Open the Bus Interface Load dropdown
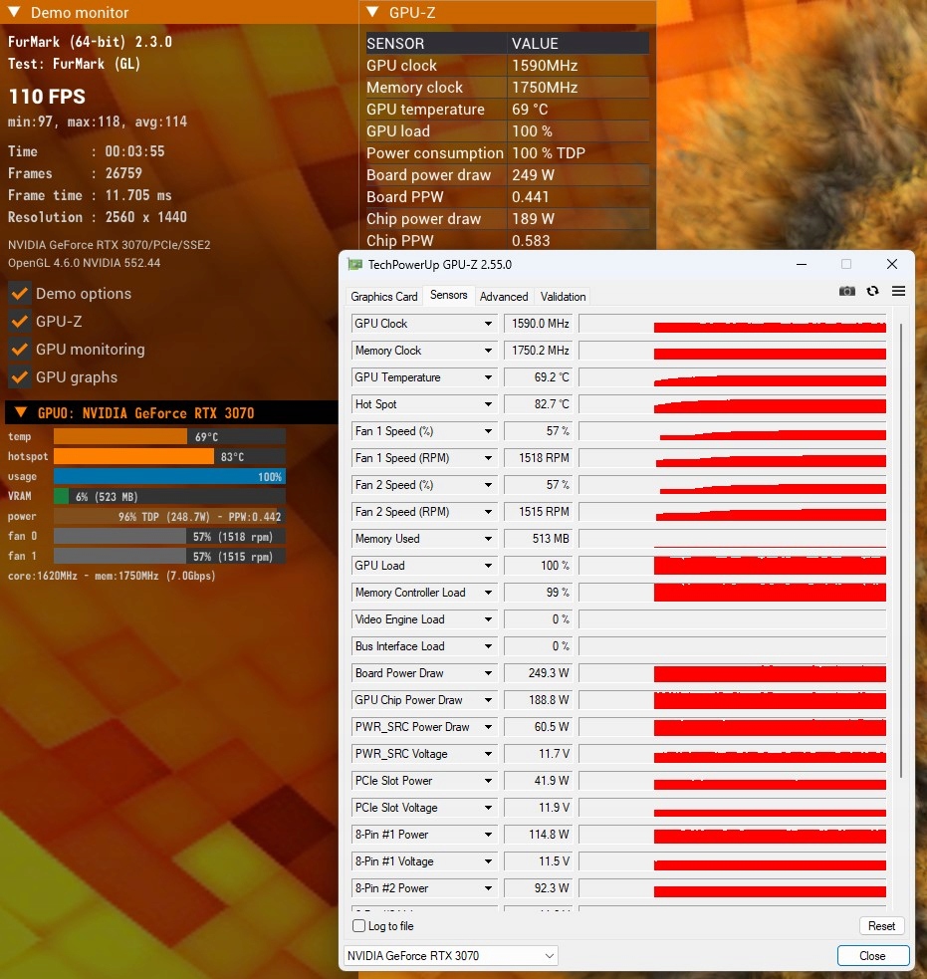The width and height of the screenshot is (927, 979). point(488,645)
